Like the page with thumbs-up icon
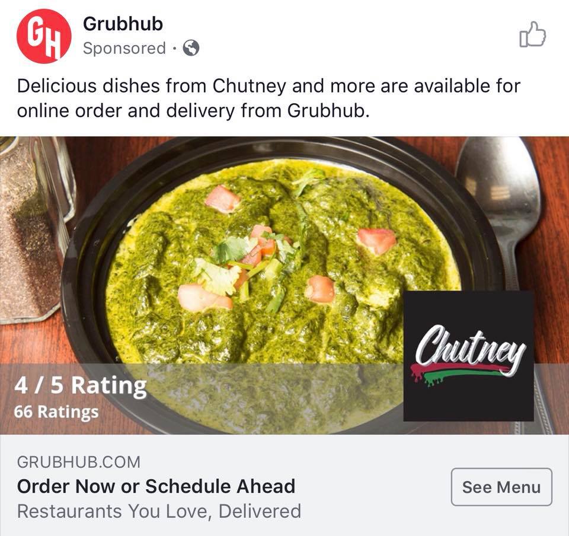This screenshot has height=536, width=569. click(x=532, y=34)
